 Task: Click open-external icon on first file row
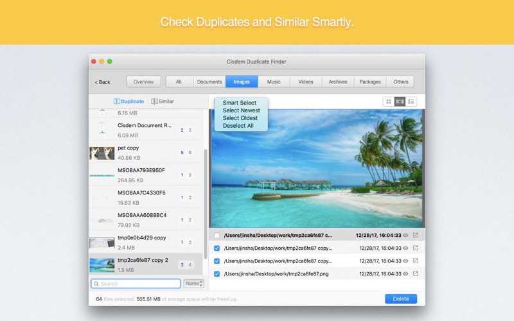click(x=416, y=236)
